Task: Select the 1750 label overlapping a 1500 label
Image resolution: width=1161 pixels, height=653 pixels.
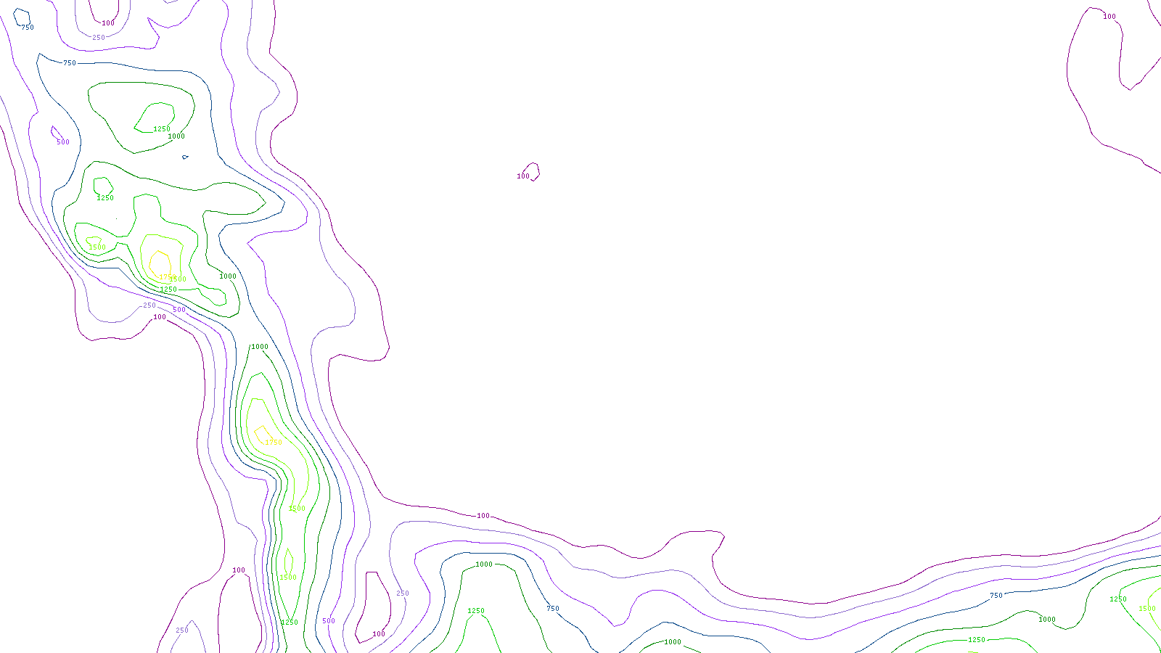Action: (168, 277)
